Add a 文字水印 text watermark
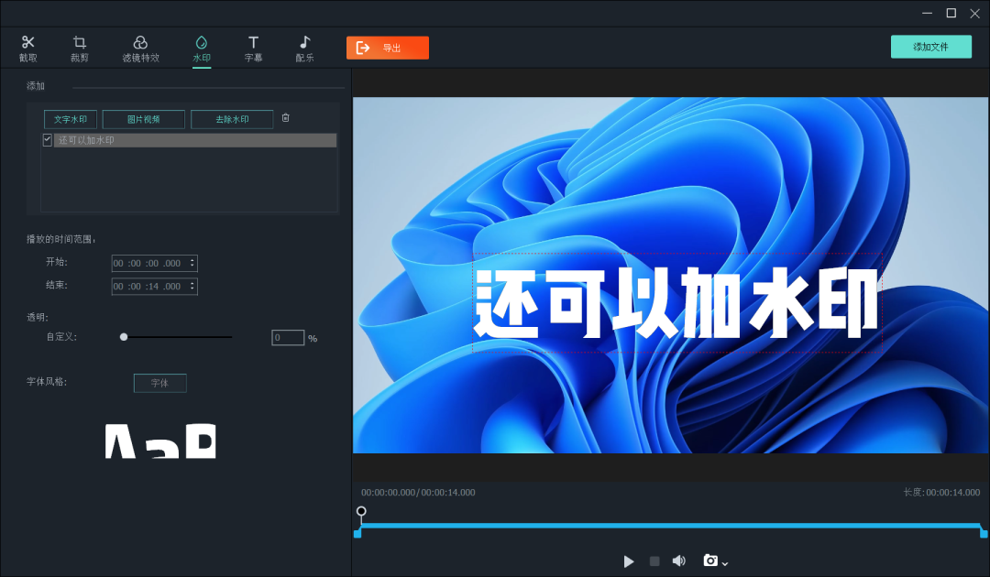 [x=70, y=119]
